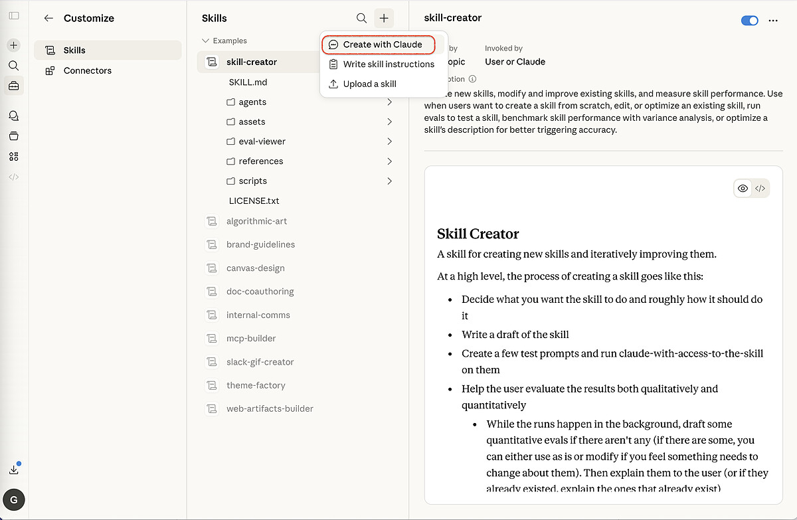The width and height of the screenshot is (797, 520).
Task: Open the skill-creator more options menu
Action: [773, 21]
